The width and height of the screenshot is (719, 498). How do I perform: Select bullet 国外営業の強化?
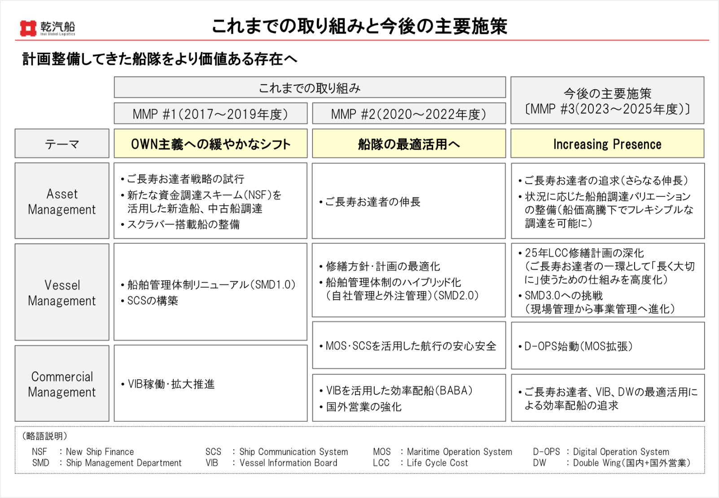(x=360, y=407)
